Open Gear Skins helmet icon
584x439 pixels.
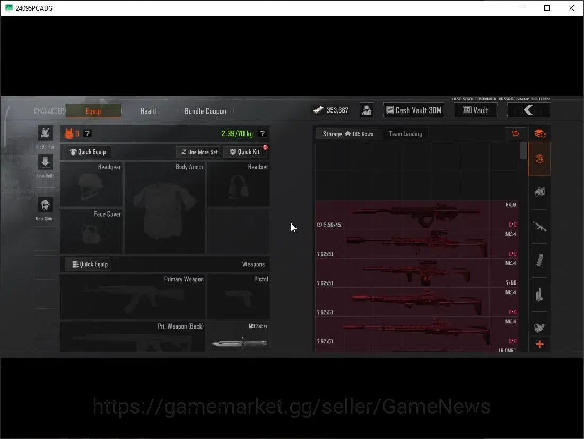(x=45, y=205)
